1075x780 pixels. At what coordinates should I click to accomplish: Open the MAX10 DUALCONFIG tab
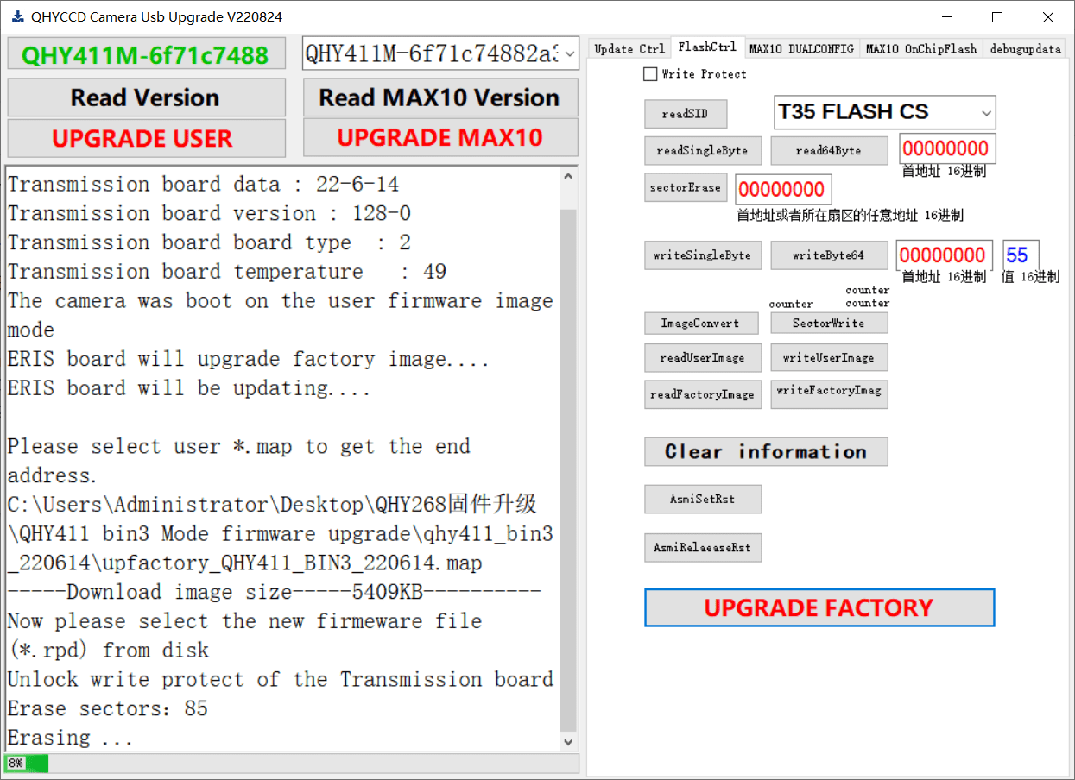pos(801,49)
